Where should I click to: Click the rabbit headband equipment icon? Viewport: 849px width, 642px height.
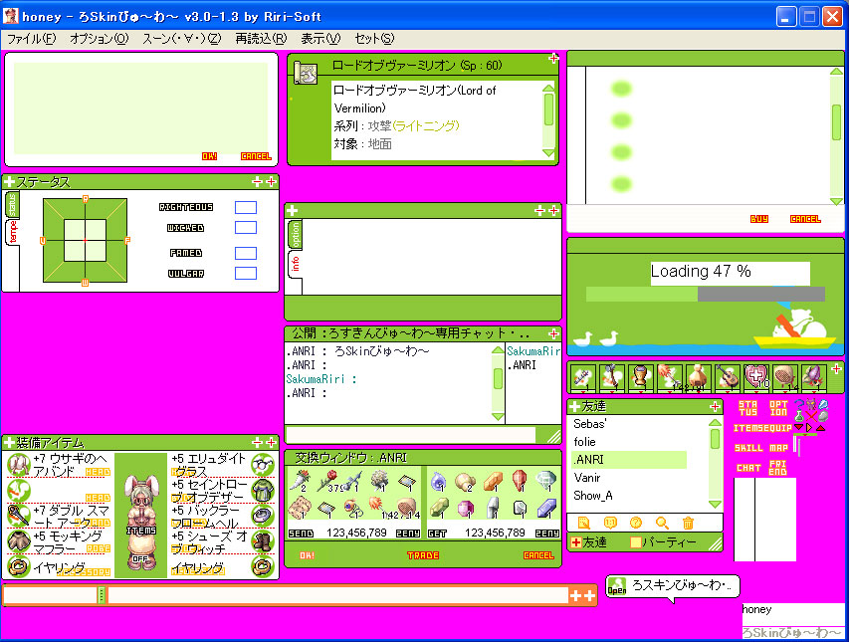click(18, 465)
